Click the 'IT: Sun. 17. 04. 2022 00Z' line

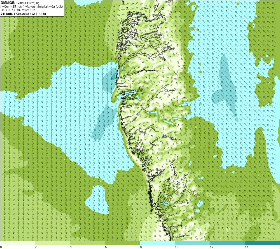(18, 10)
